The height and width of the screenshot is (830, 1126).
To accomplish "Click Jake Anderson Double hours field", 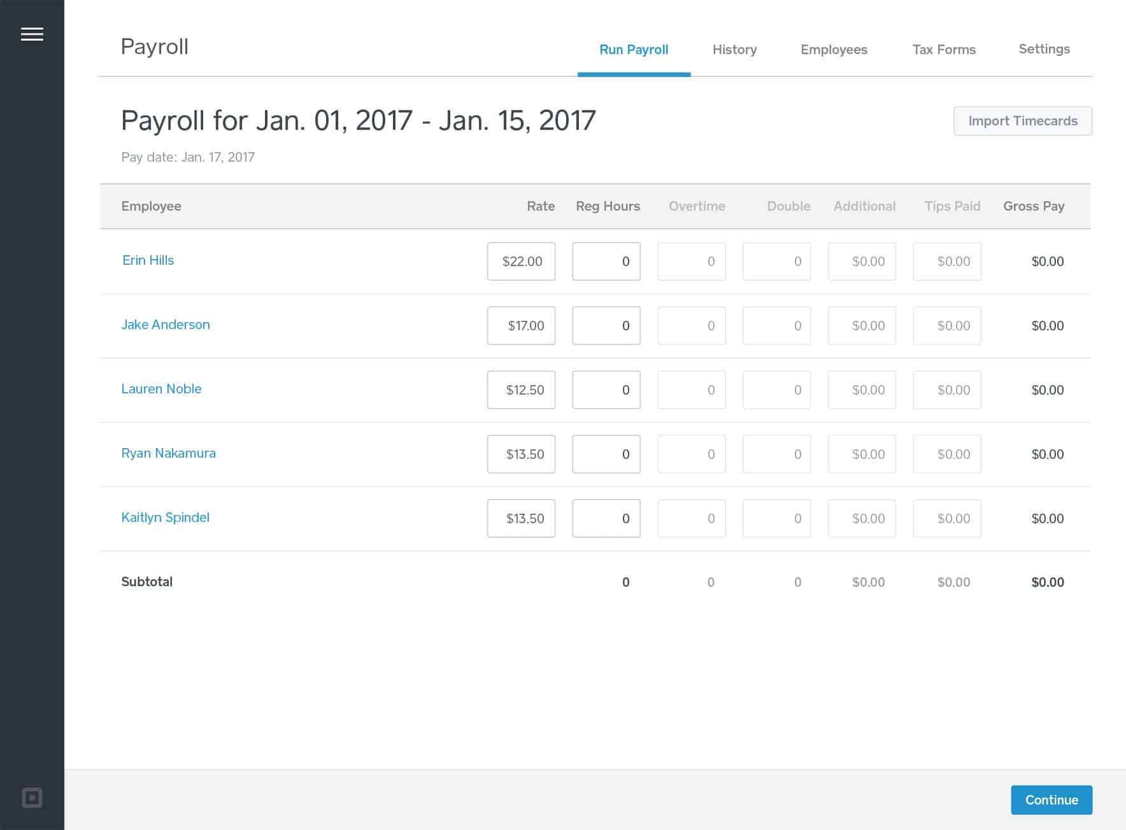I will (777, 325).
